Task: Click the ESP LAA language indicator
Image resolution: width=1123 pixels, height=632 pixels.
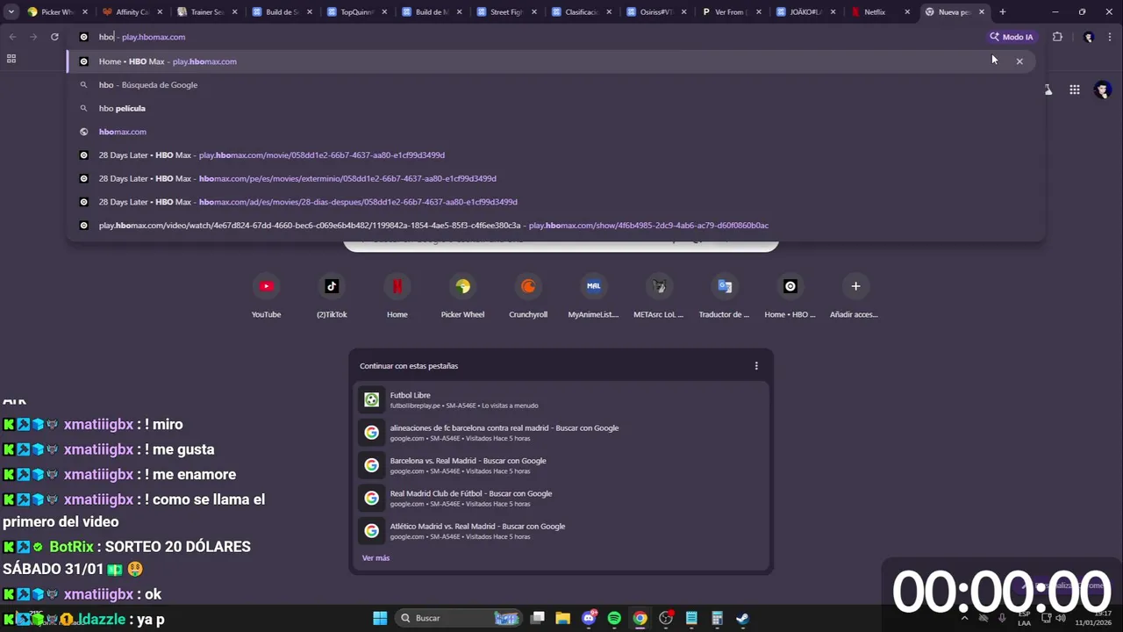Action: (1025, 618)
